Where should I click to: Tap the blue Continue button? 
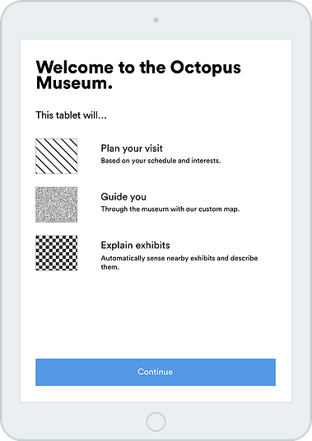pyautogui.click(x=156, y=372)
